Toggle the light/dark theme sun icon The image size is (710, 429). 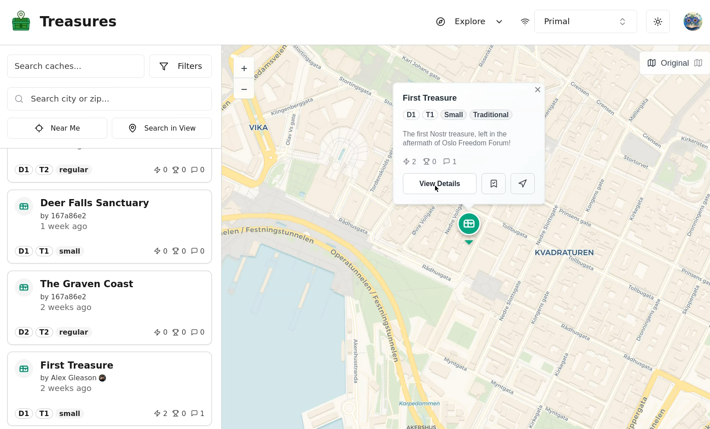pyautogui.click(x=658, y=21)
